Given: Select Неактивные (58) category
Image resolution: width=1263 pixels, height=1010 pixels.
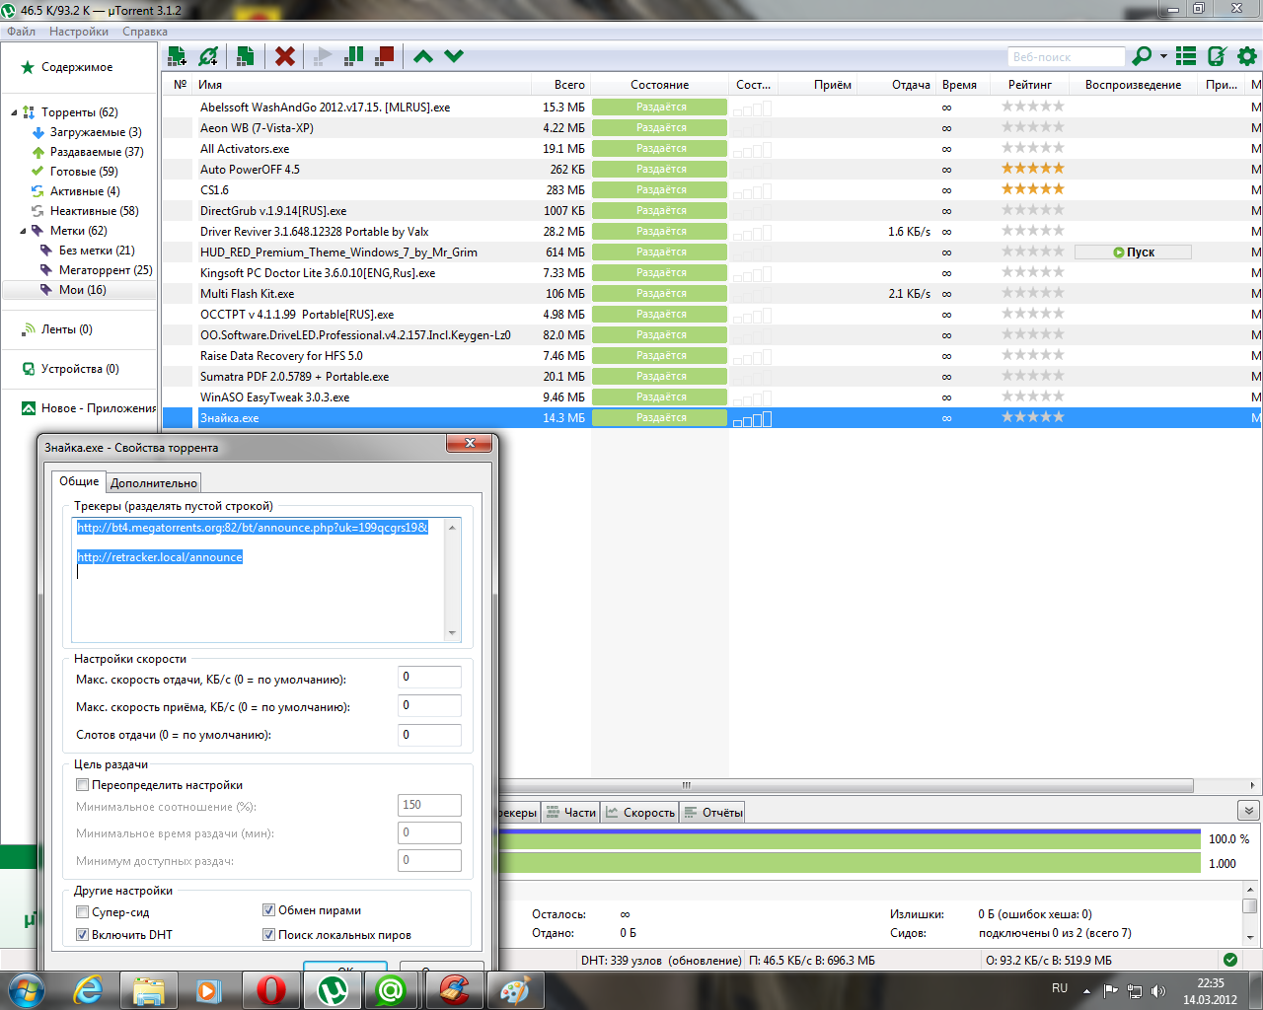Looking at the screenshot, I should [85, 211].
